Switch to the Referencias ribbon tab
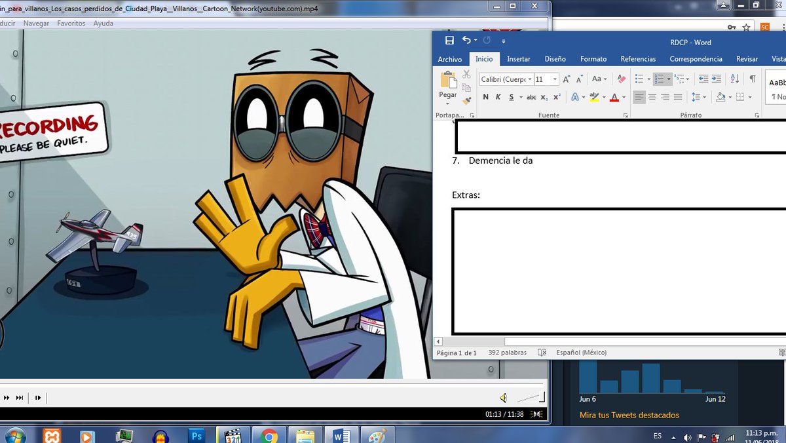 pos(638,59)
